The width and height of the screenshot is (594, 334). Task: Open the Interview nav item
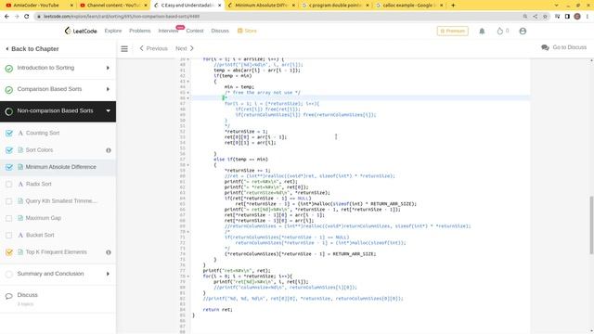168,31
